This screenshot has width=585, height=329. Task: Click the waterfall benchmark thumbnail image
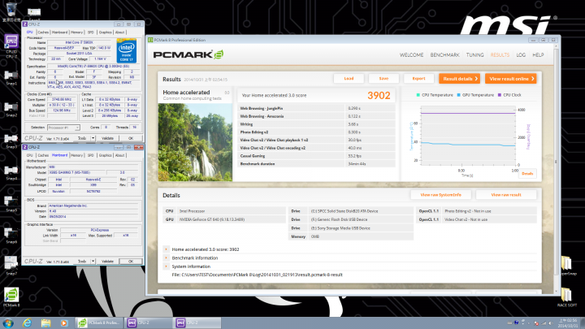(195, 142)
